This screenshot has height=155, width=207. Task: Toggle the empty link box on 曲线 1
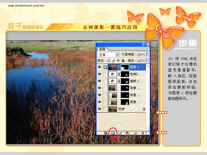105,81
